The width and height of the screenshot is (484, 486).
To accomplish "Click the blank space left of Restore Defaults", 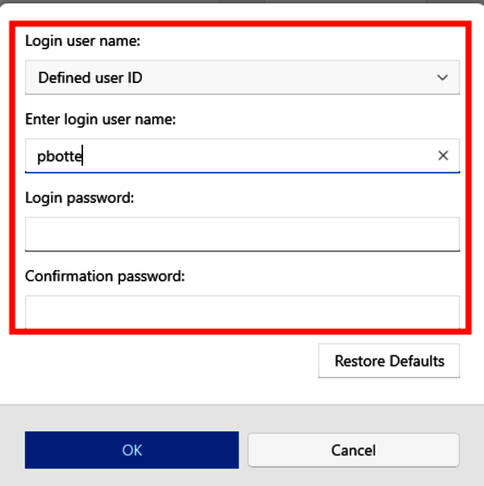I will coord(161,360).
